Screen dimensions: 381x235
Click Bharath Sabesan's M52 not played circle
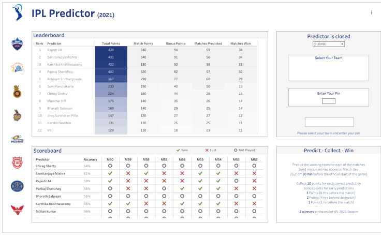click(x=254, y=196)
